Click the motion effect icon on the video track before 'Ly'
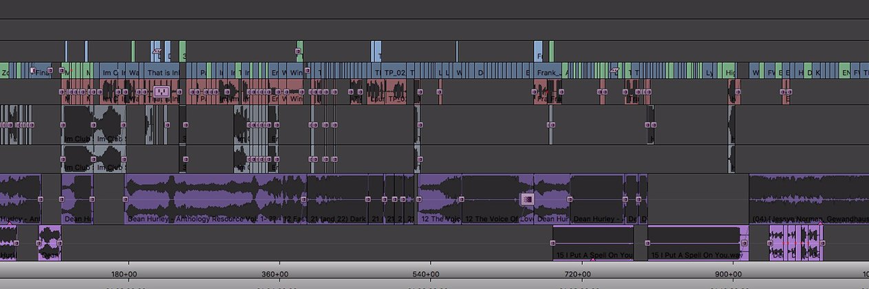The image size is (869, 289). 614,69
